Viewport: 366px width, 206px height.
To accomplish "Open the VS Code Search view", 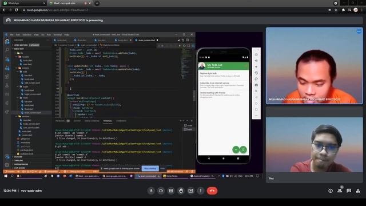I will click(x=7, y=50).
